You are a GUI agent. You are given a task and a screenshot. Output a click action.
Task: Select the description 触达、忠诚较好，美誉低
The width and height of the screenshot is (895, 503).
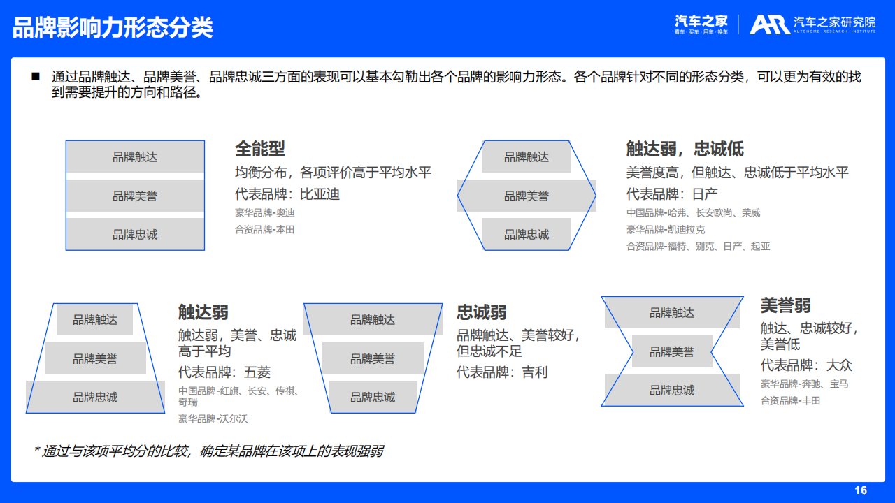click(x=809, y=336)
